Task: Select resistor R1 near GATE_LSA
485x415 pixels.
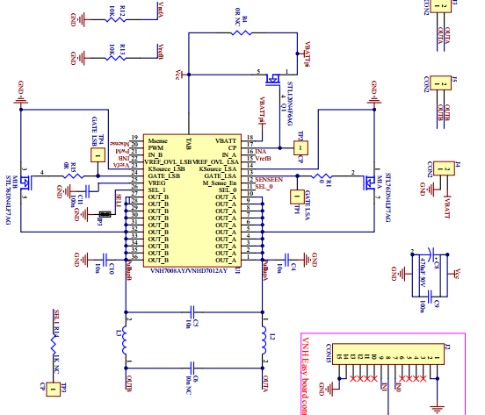Action: [x=322, y=176]
